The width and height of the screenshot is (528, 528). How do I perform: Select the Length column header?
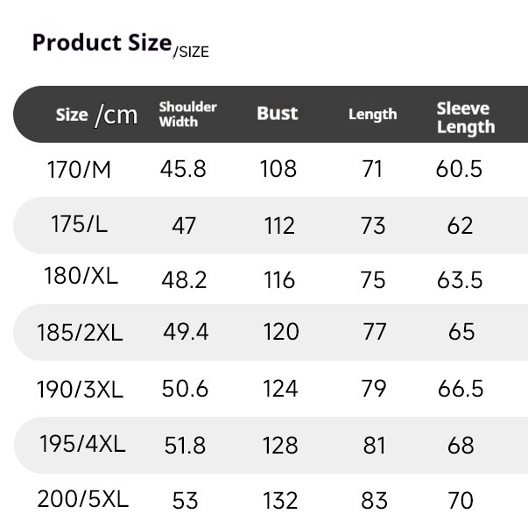tap(372, 115)
